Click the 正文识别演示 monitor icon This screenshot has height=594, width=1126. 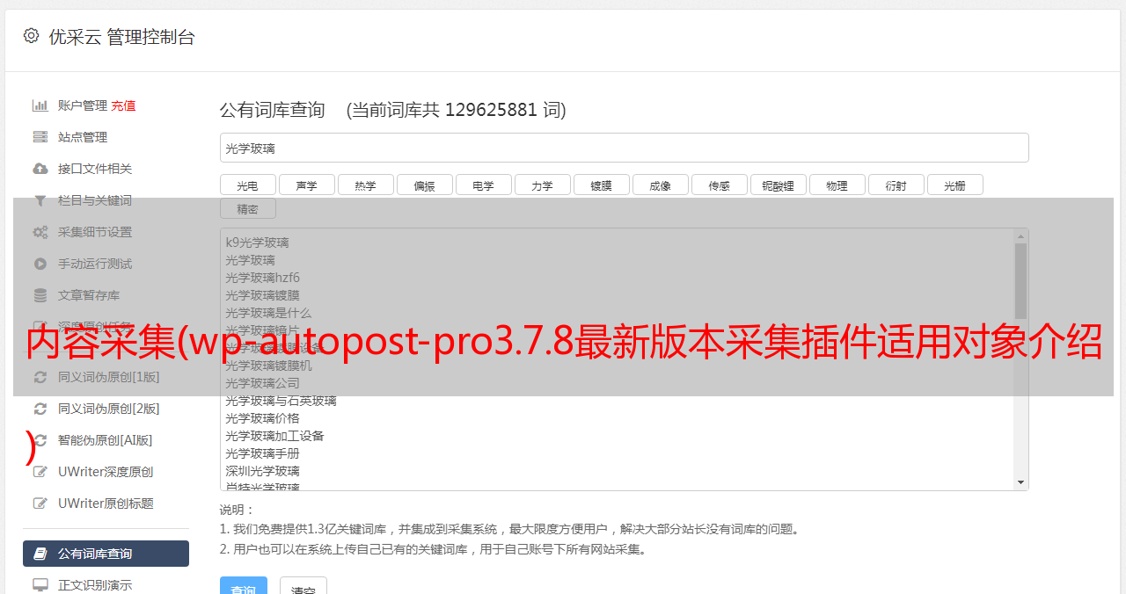click(40, 584)
